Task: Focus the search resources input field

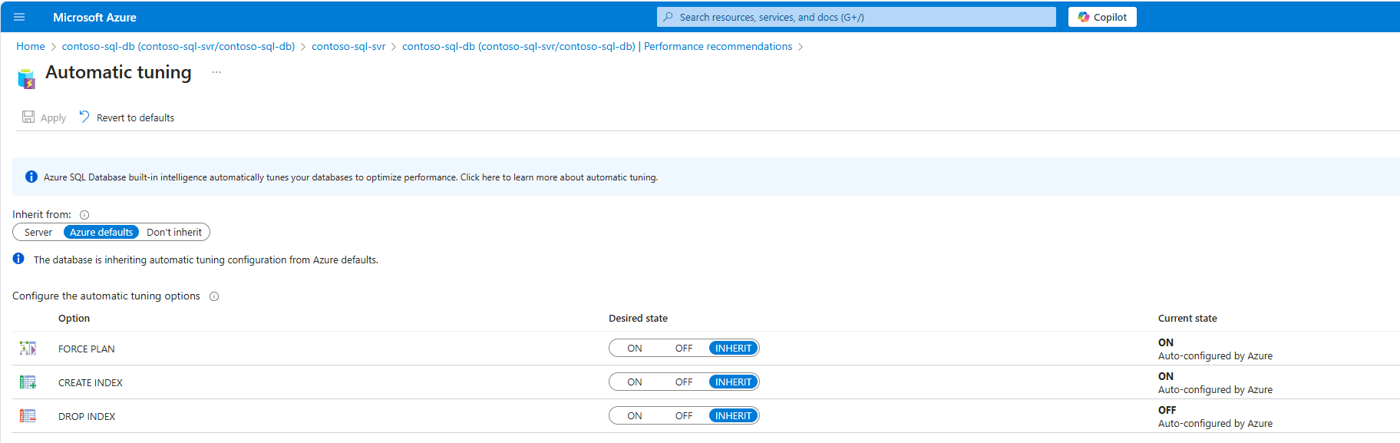Action: tap(857, 17)
